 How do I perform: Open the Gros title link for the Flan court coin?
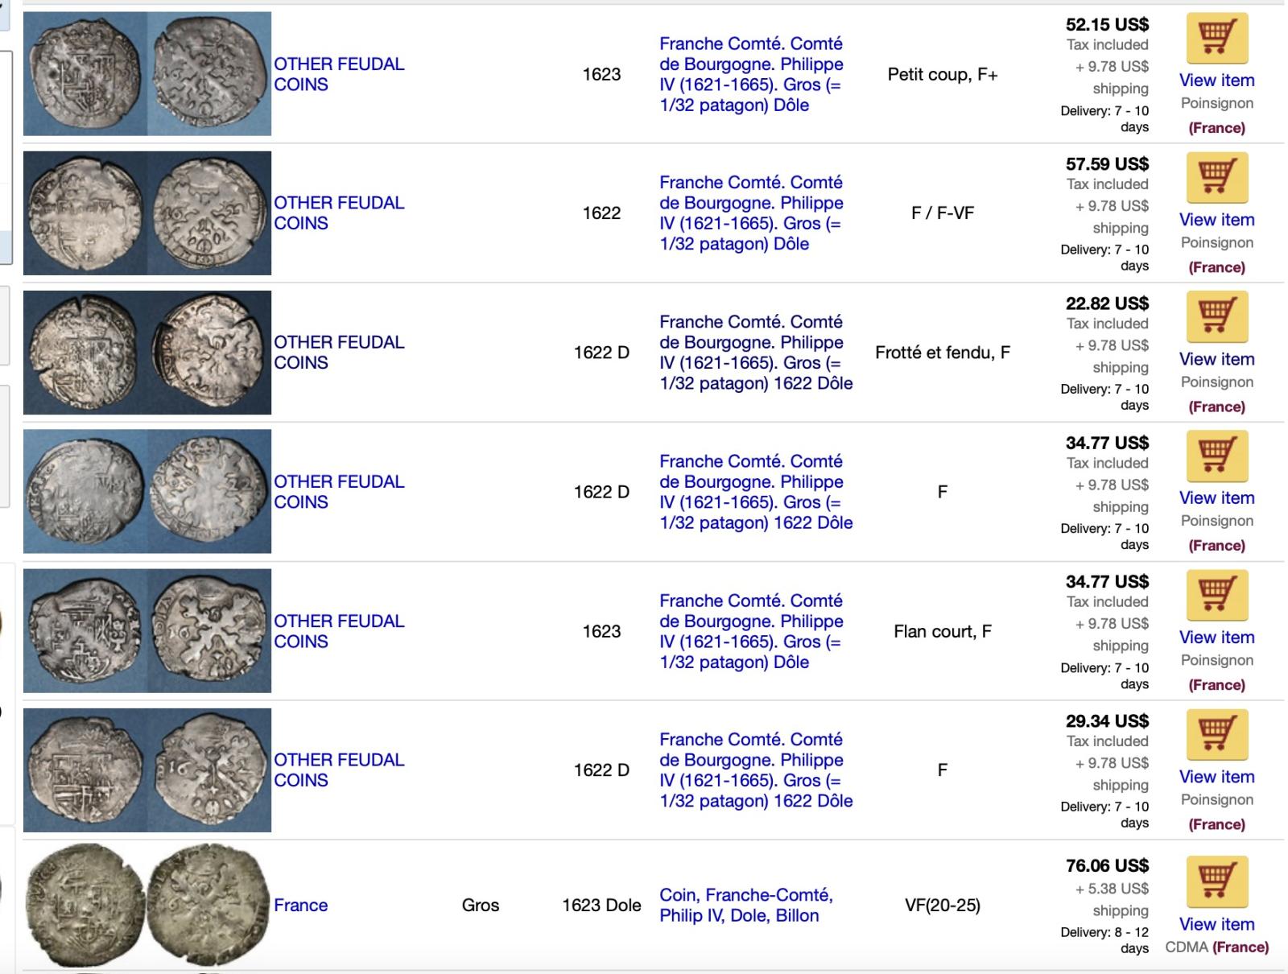coord(751,631)
